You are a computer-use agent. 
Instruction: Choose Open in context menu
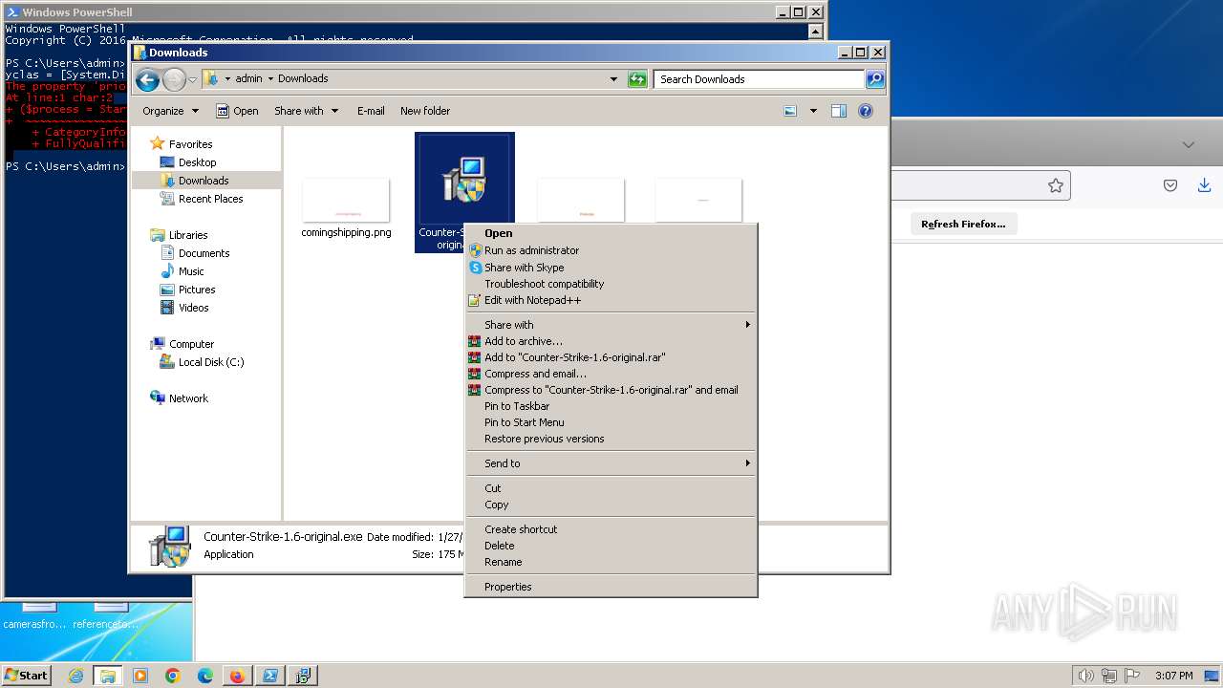611,233
